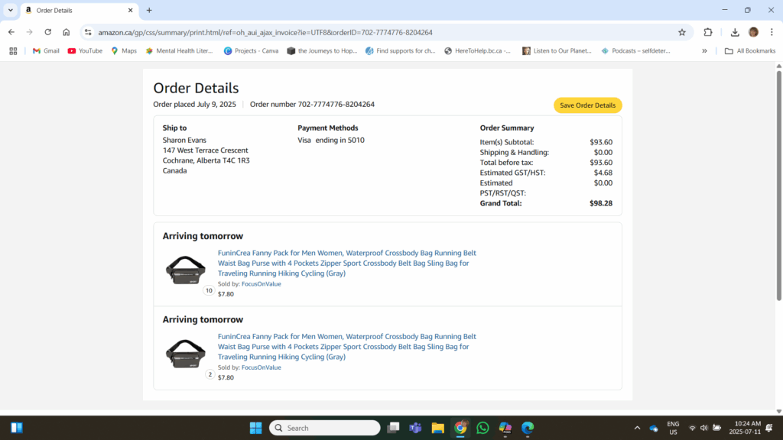Expand the tab search dropdown arrow
The height and width of the screenshot is (440, 783).
[x=11, y=10]
